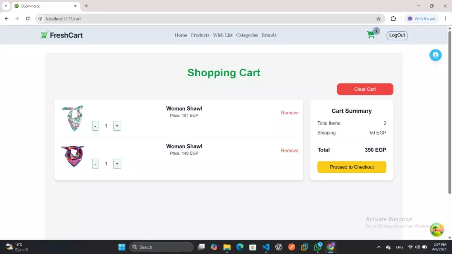Open Wi-Fi network settings in tray
The height and width of the screenshot is (254, 452).
tap(410, 247)
